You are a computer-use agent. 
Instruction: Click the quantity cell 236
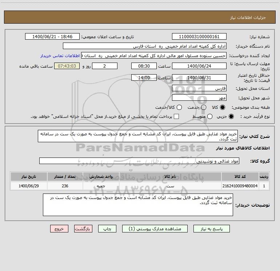65,186
